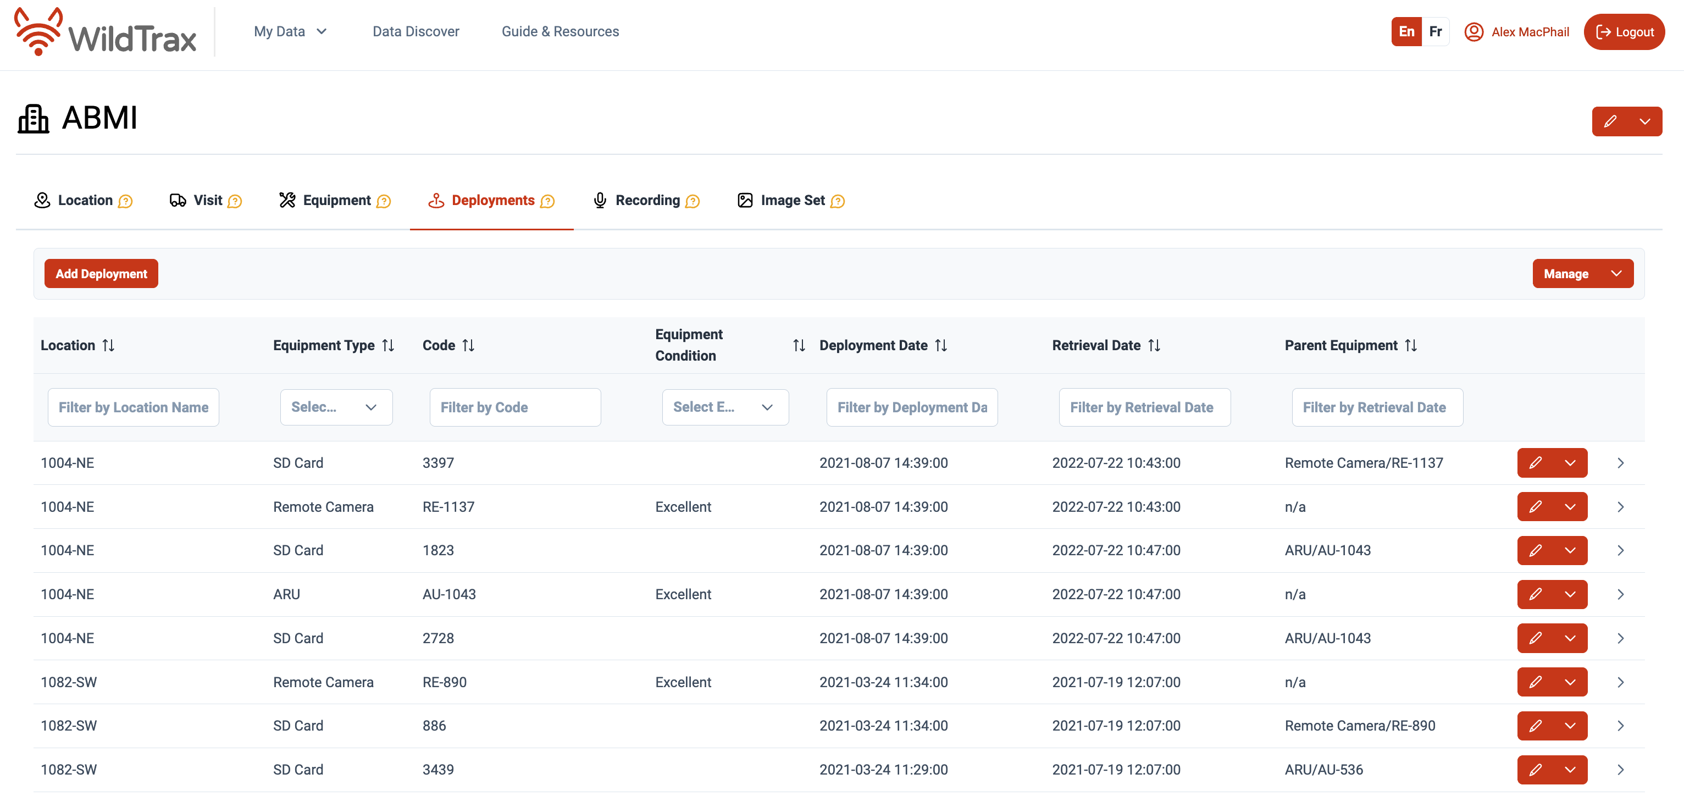Click help icon beside Equipment tab
This screenshot has height=796, width=1684.
point(384,201)
